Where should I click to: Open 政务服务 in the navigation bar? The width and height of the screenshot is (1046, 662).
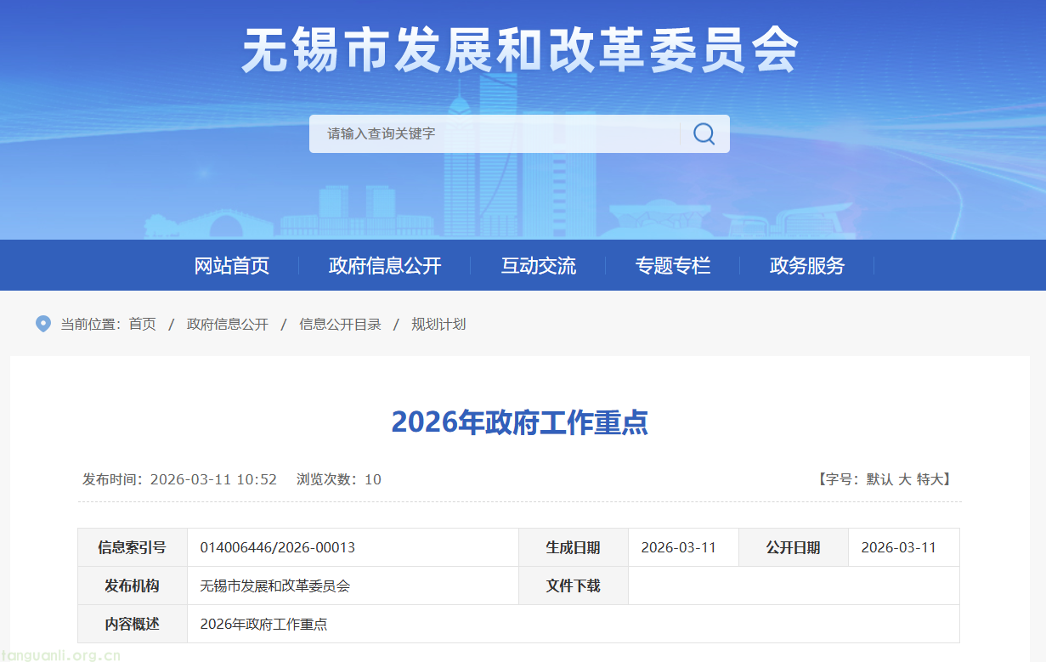tap(807, 266)
